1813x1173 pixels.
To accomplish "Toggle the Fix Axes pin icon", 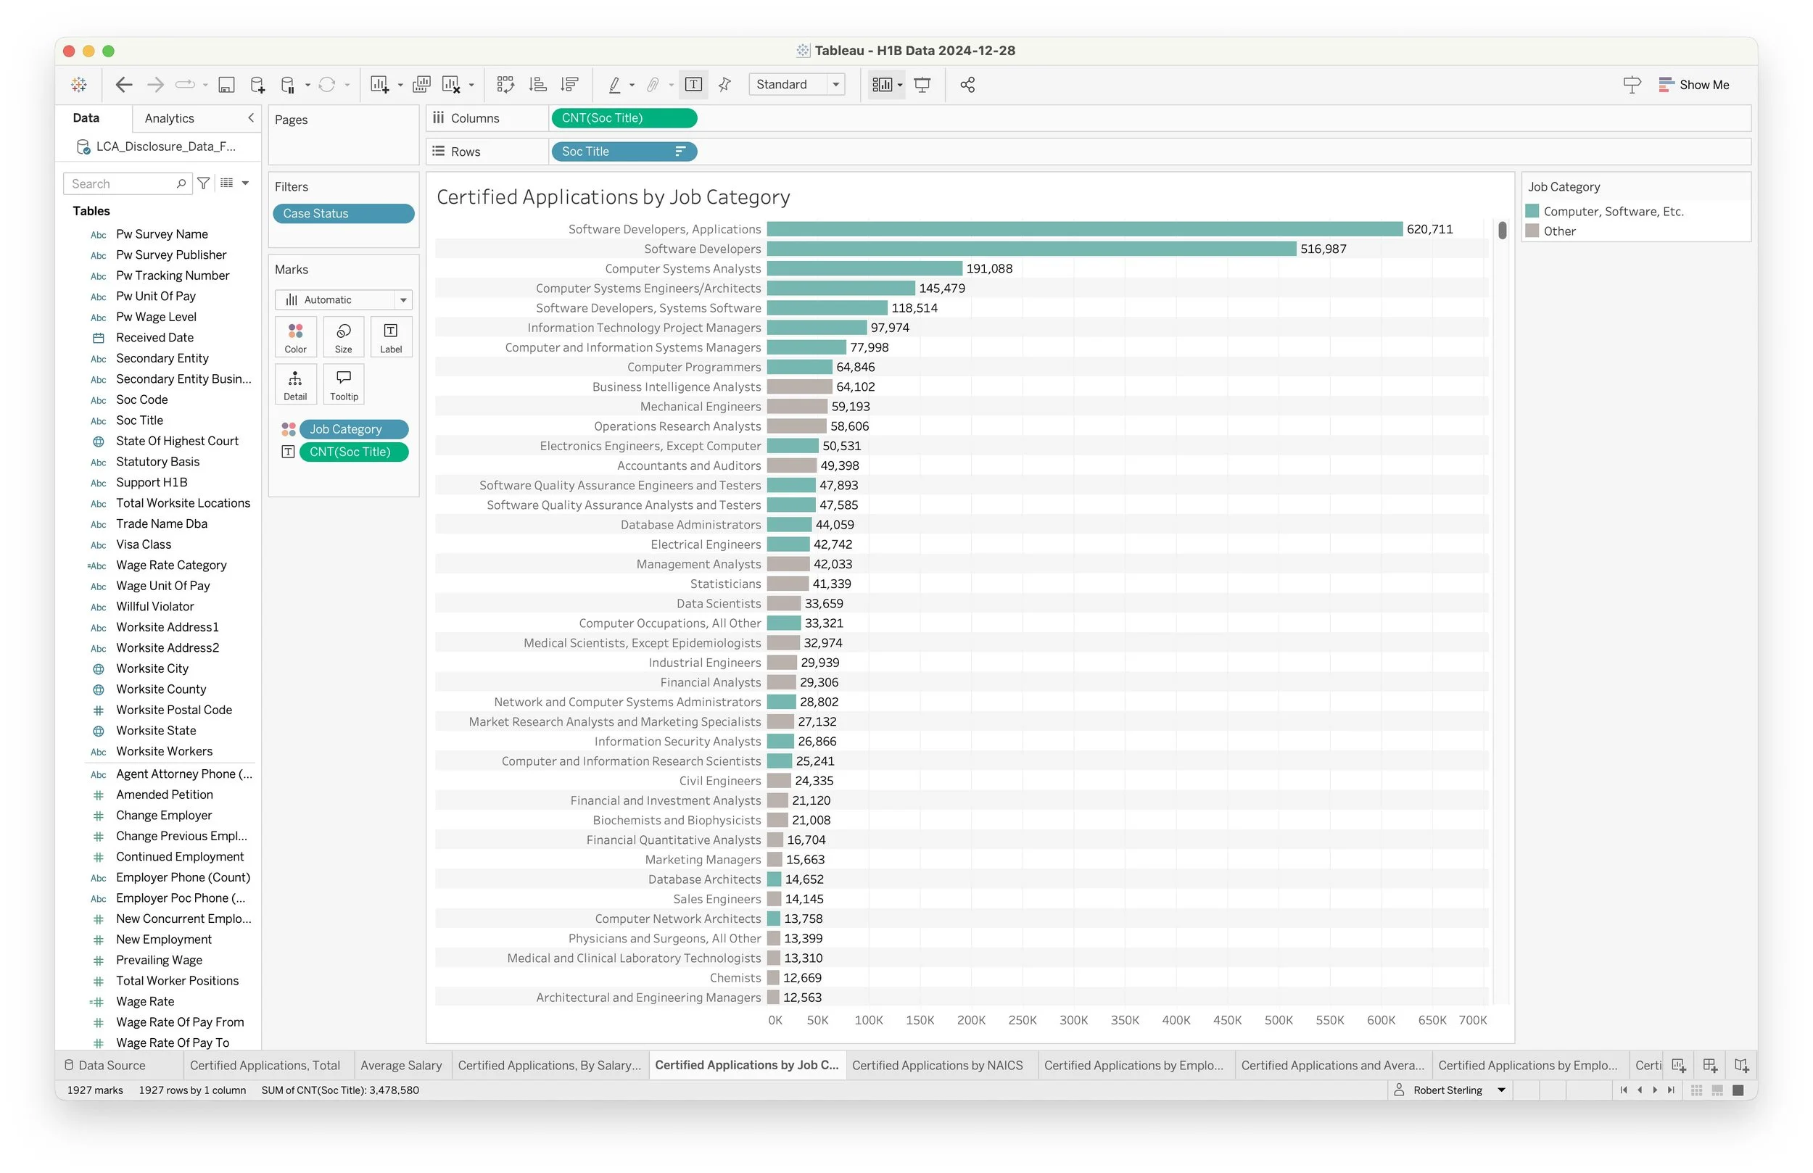I will click(x=725, y=85).
